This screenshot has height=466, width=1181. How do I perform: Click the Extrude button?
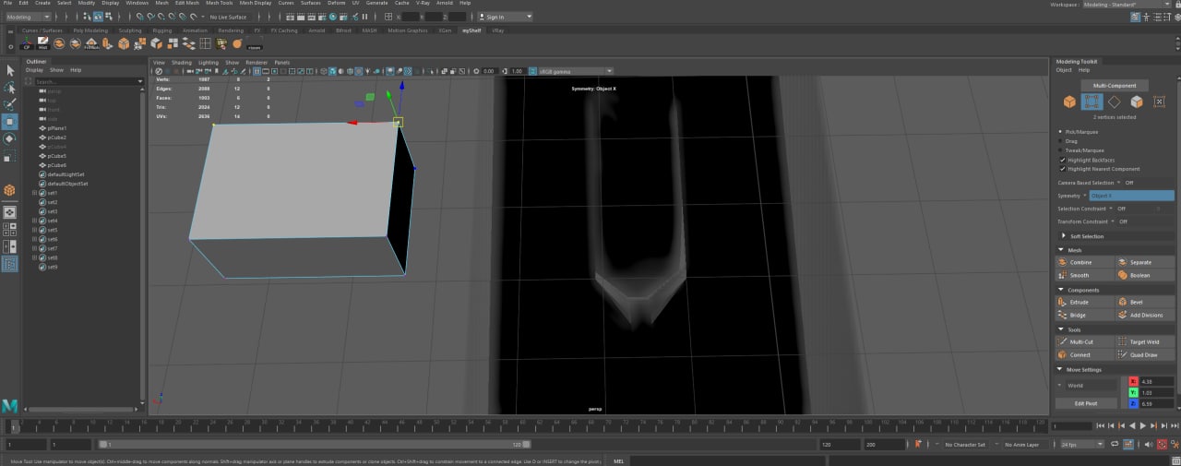pos(1085,302)
